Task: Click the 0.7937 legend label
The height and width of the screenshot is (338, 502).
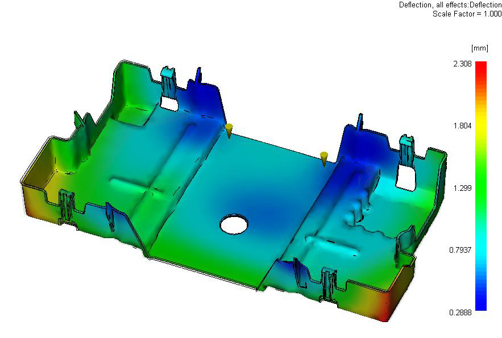Action: [460, 250]
